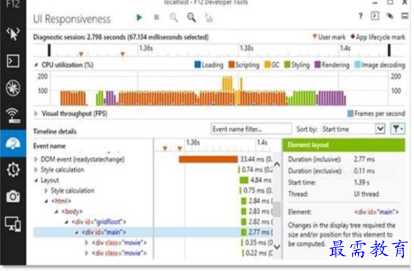This screenshot has width=414, height=271.
Task: Open the filter funnel dropdown button
Action: tap(398, 129)
